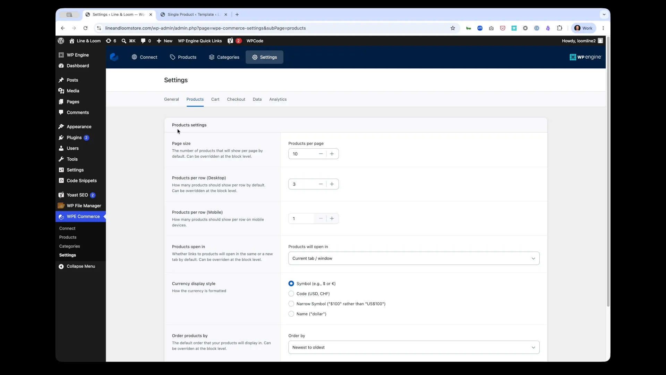This screenshot has width=666, height=375.
Task: Open the WordPress logo menu
Action: (x=61, y=41)
